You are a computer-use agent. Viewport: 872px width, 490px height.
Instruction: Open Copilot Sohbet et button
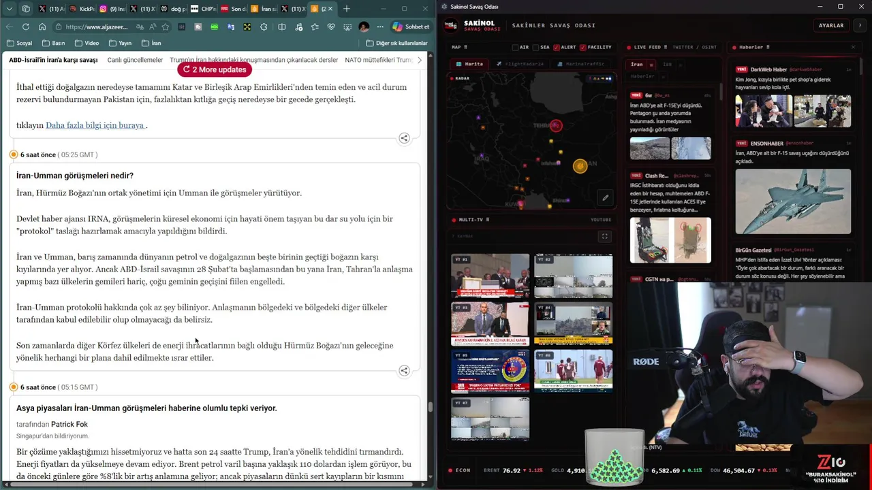click(411, 27)
